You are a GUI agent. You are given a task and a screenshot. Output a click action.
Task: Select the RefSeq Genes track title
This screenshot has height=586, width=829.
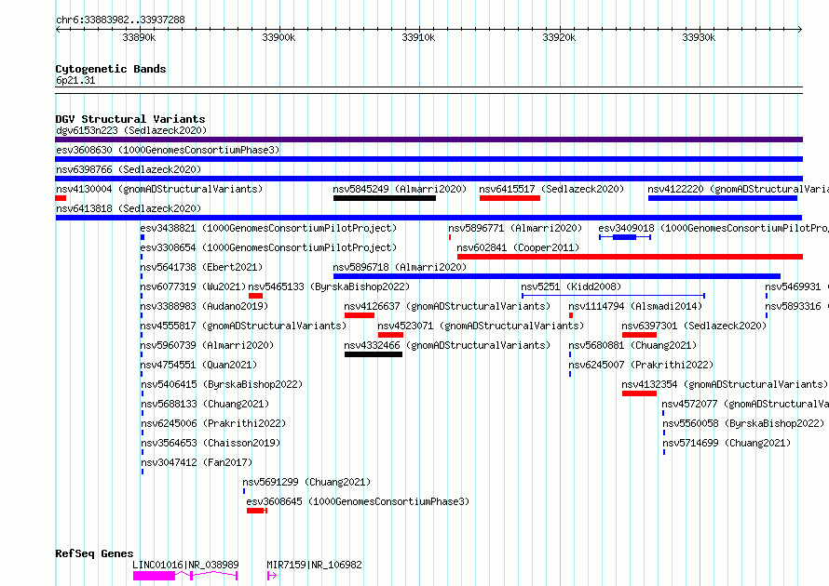click(94, 553)
